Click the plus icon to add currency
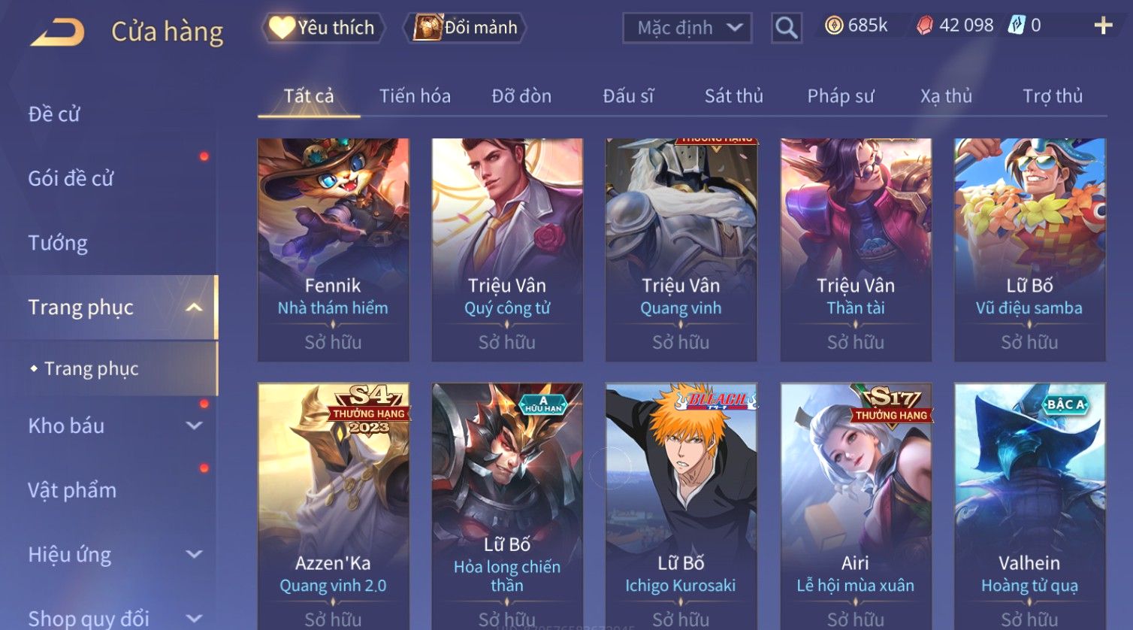This screenshot has height=630, width=1133. coord(1103,26)
